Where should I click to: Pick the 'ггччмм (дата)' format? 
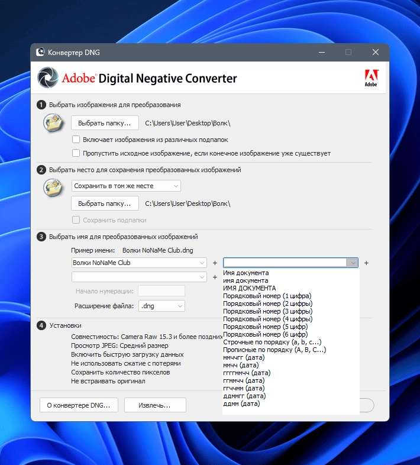tap(244, 389)
